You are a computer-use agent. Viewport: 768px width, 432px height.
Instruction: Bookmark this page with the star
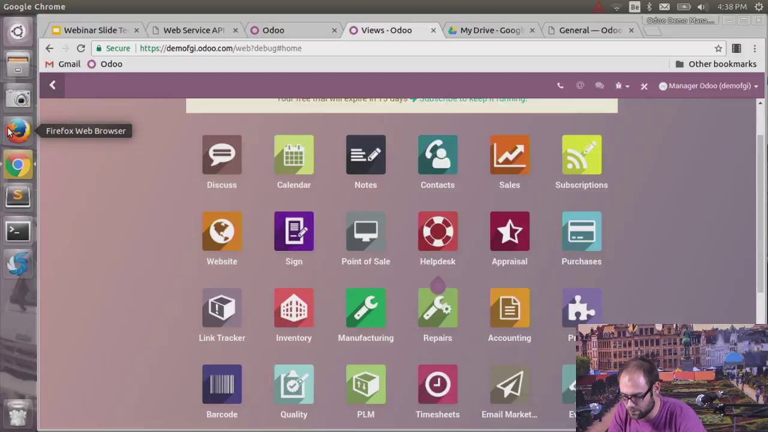pos(718,49)
